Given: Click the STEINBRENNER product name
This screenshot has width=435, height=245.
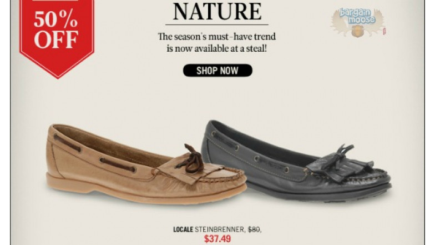Looking at the screenshot, I should click(220, 229).
